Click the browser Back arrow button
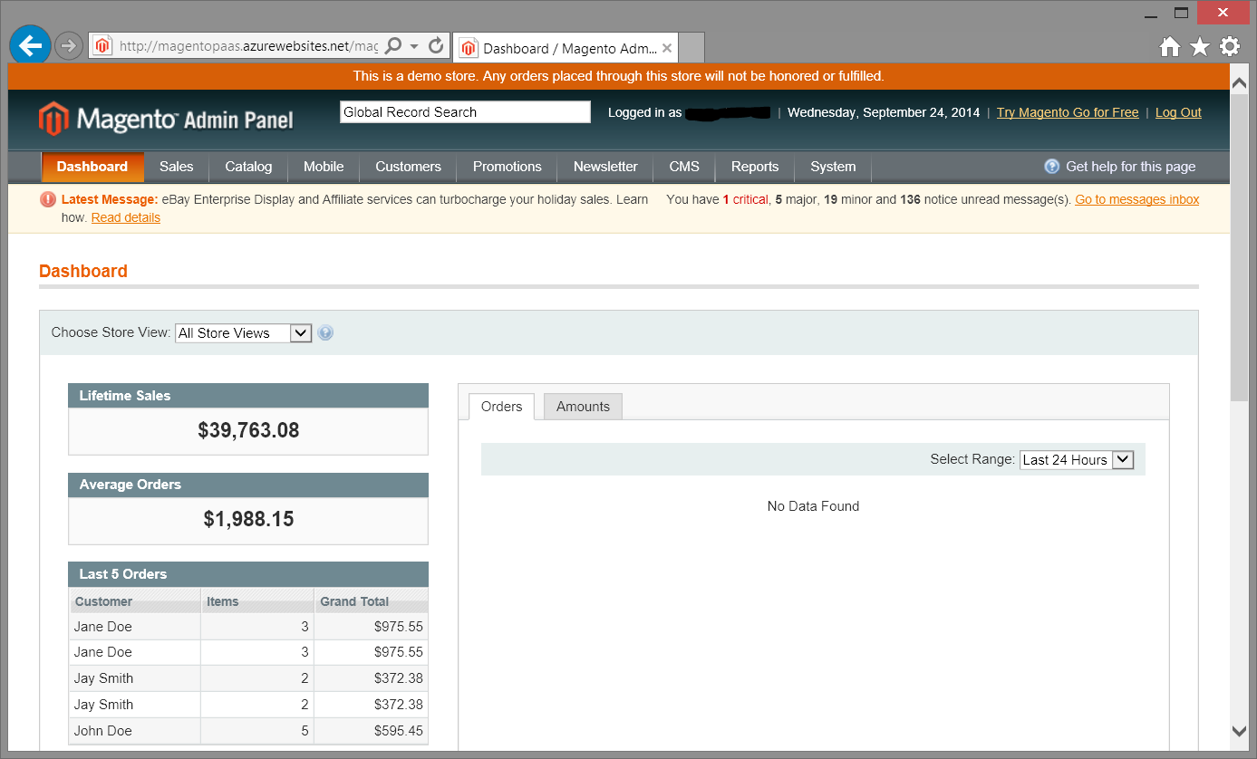 click(30, 45)
